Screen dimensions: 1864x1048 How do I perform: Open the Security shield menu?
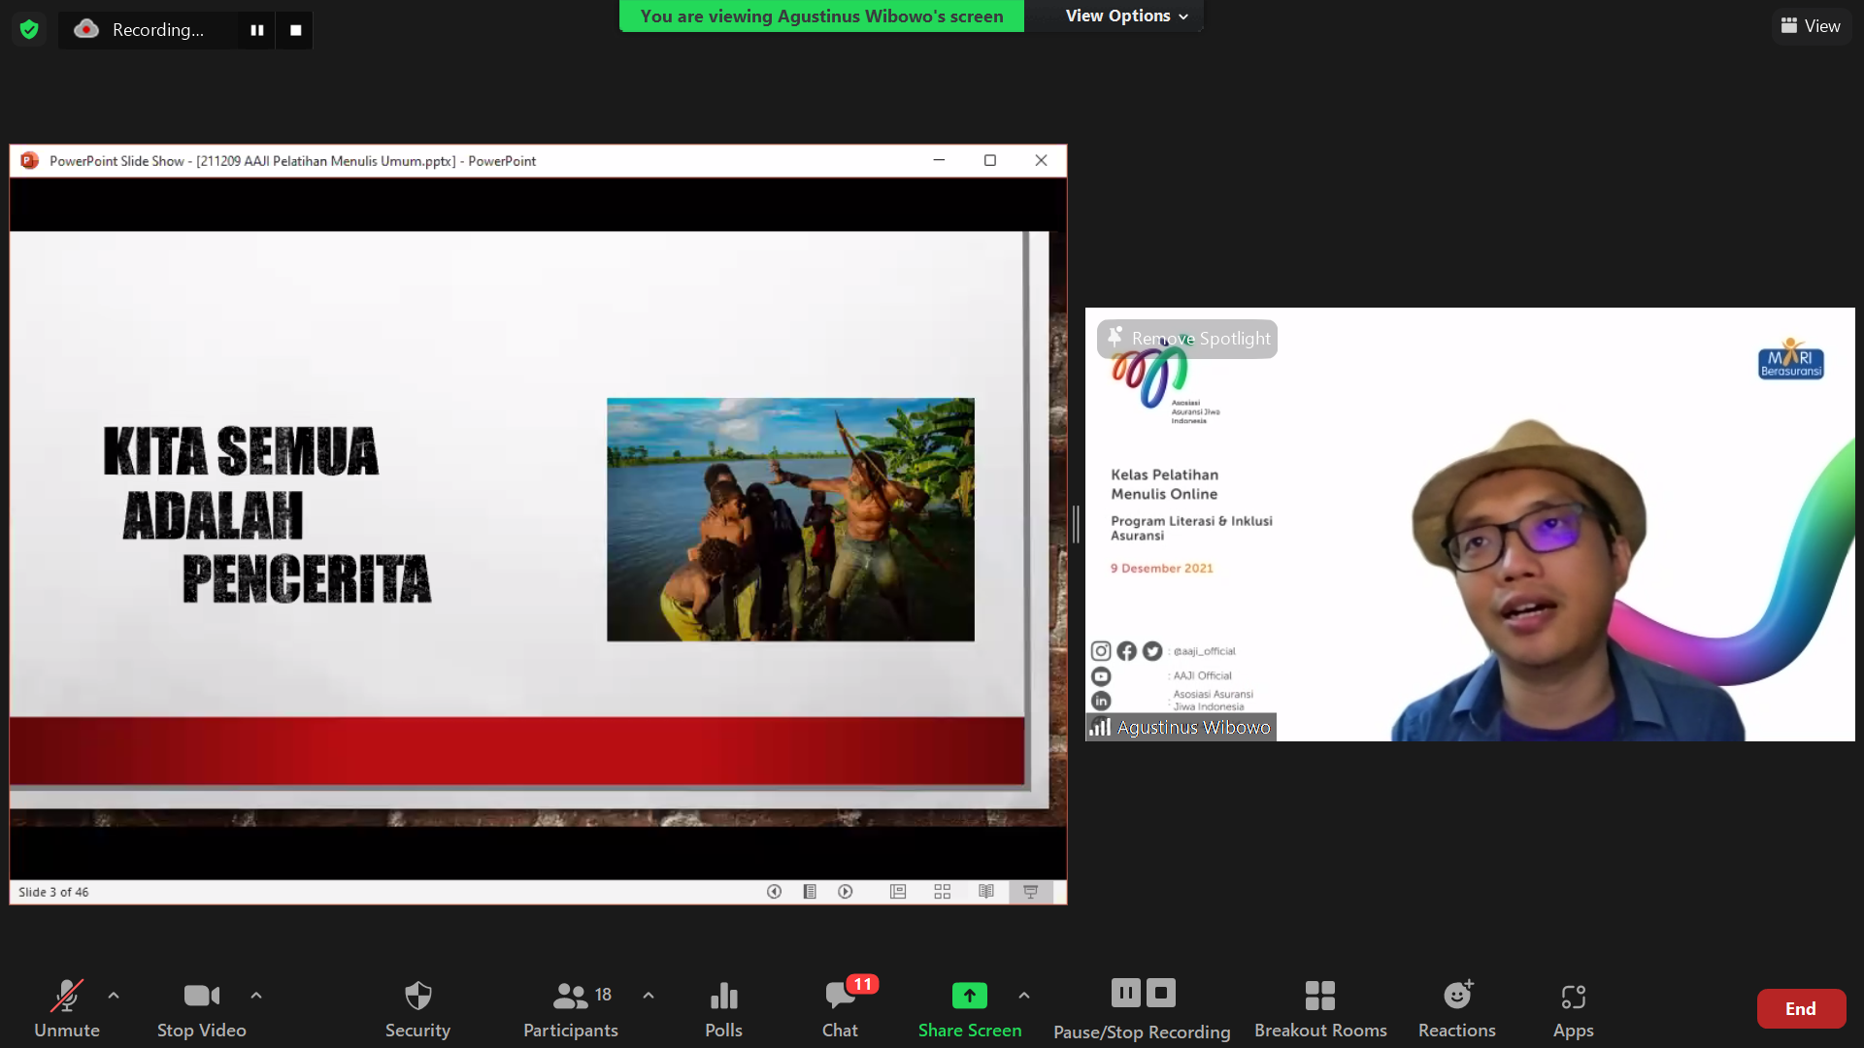pos(417,1008)
